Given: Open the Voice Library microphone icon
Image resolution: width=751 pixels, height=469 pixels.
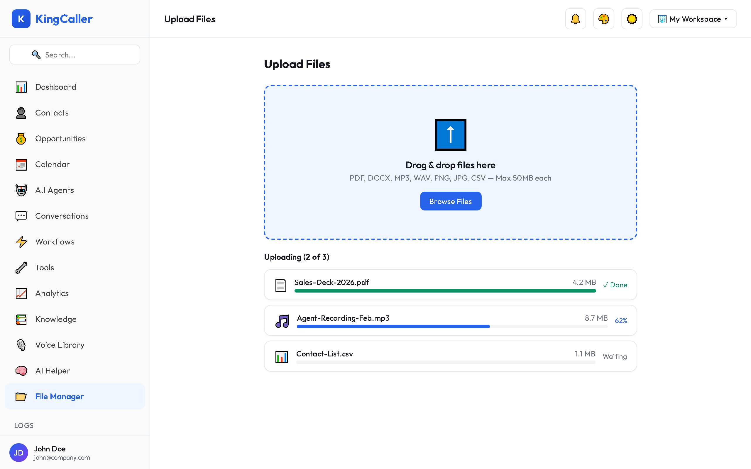Looking at the screenshot, I should click(x=21, y=345).
